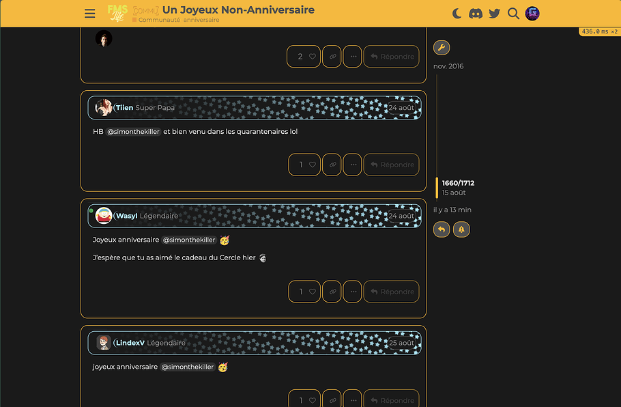Open the Discord server link icon

[476, 14]
